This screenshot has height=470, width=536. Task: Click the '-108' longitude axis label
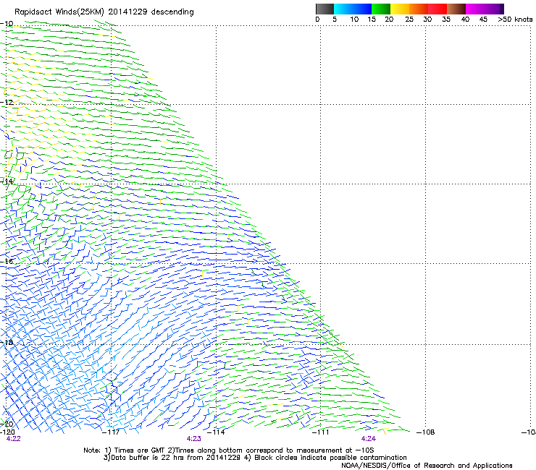click(x=426, y=432)
